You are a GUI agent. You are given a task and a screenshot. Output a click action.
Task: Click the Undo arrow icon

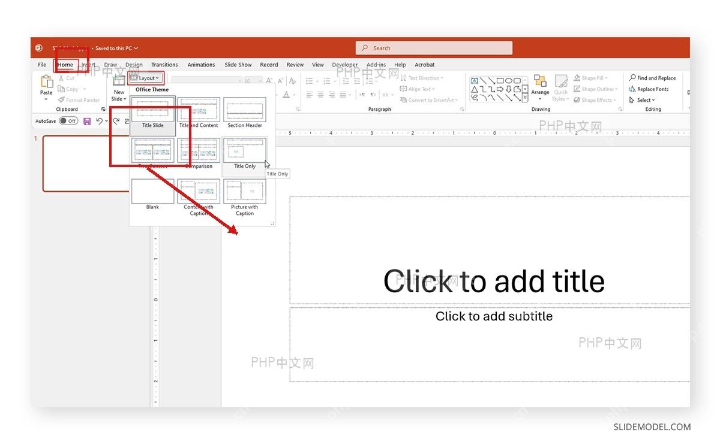99,121
